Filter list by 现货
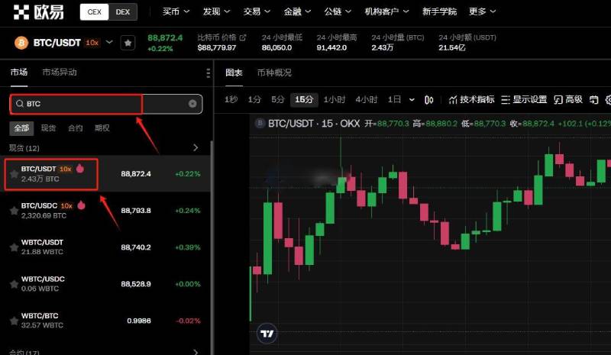The image size is (611, 355). pos(48,127)
